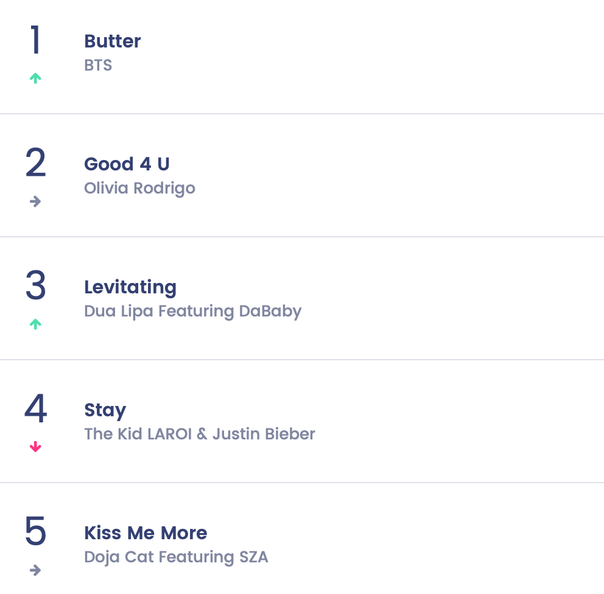Image resolution: width=604 pixels, height=594 pixels.
Task: Click the rank number 4
Action: click(x=35, y=408)
